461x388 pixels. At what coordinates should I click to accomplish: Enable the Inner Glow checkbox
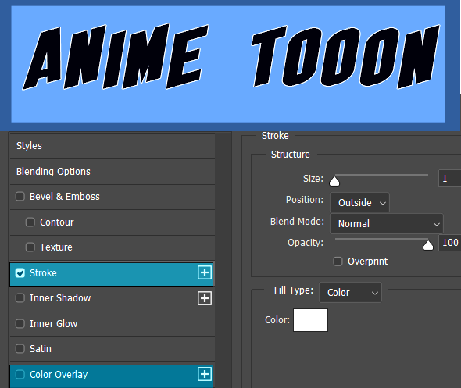[x=20, y=324]
